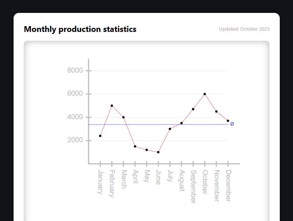Select the January x-axis label

(x=100, y=182)
